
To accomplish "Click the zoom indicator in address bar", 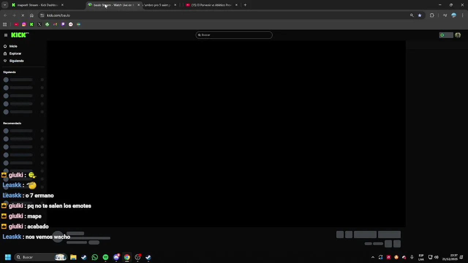I will click(x=412, y=15).
